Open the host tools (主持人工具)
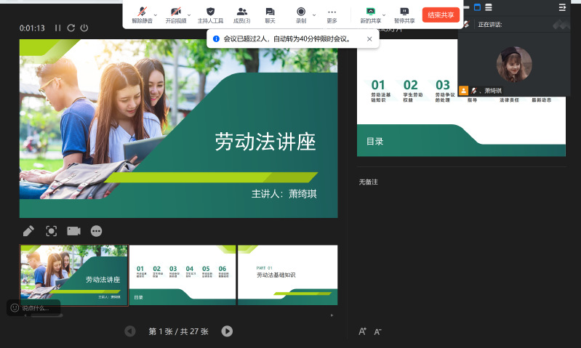Screen dimensions: 581x348 (210, 15)
